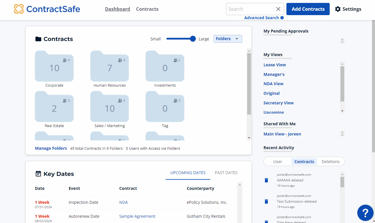Click the Manage Folders link
The height and width of the screenshot is (223, 375).
tap(51, 148)
